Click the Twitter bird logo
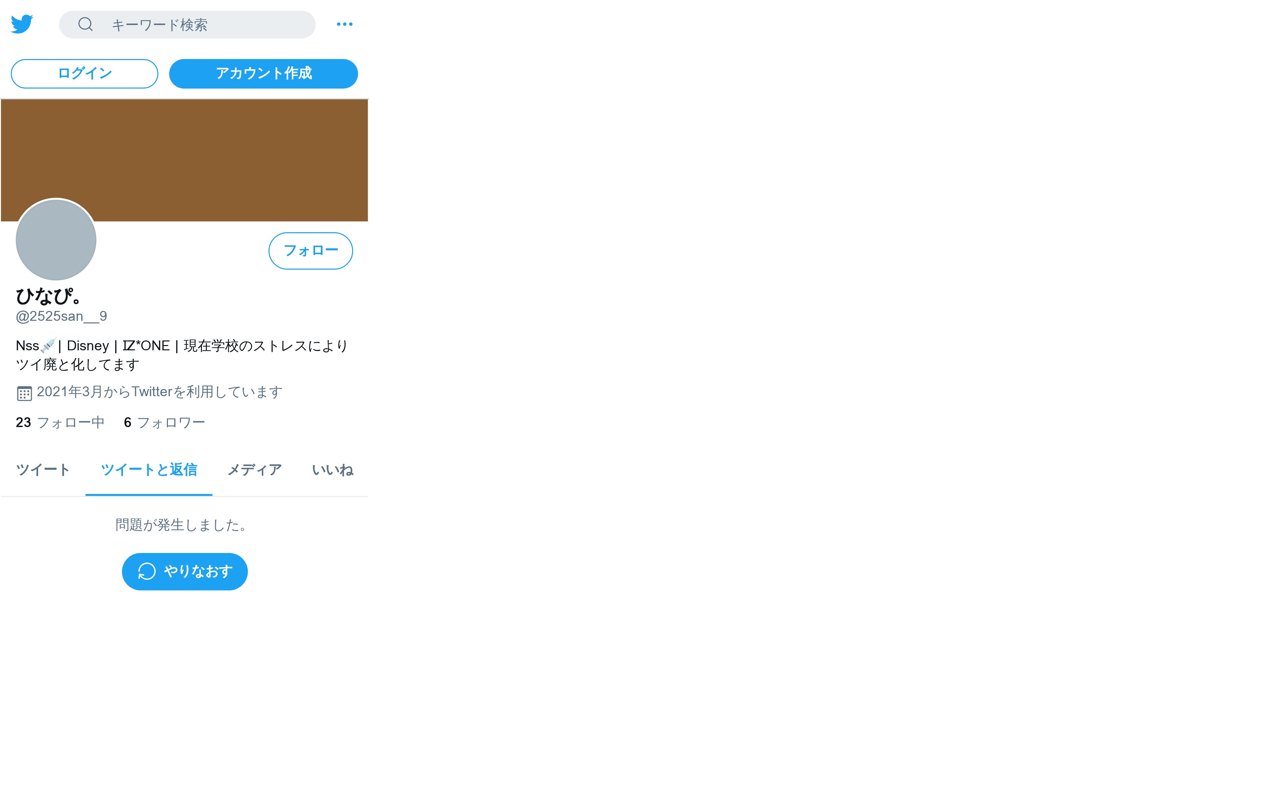 [22, 24]
